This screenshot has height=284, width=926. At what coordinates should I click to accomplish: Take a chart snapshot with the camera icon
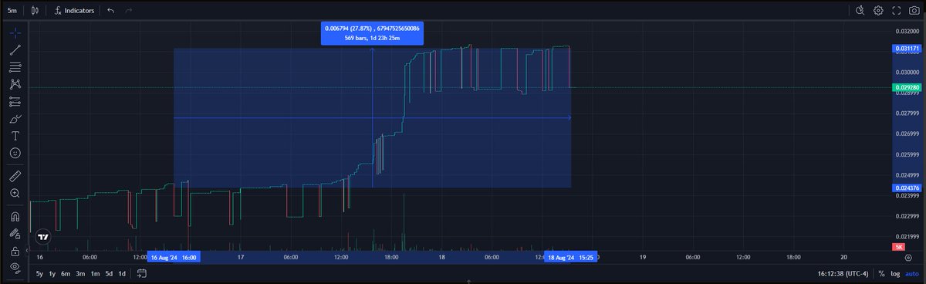click(x=914, y=11)
